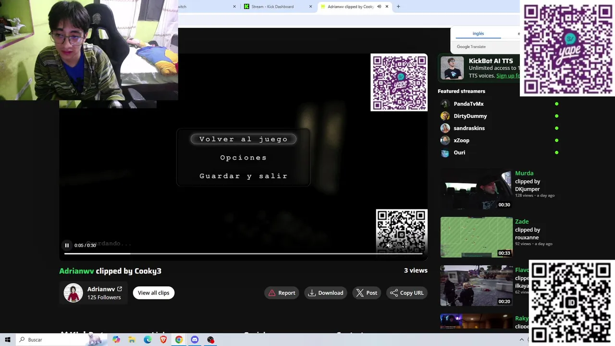Open OBS Studio from the taskbar
This screenshot has height=346, width=615.
pyautogui.click(x=210, y=340)
